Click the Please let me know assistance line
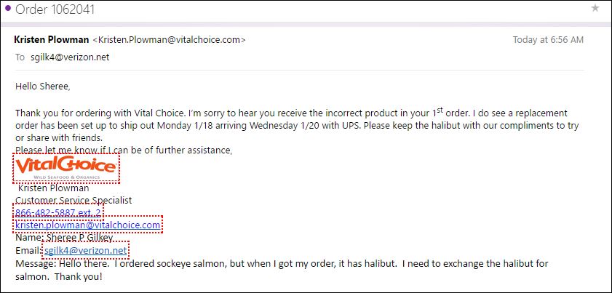Image resolution: width=612 pixels, height=293 pixels. click(124, 150)
